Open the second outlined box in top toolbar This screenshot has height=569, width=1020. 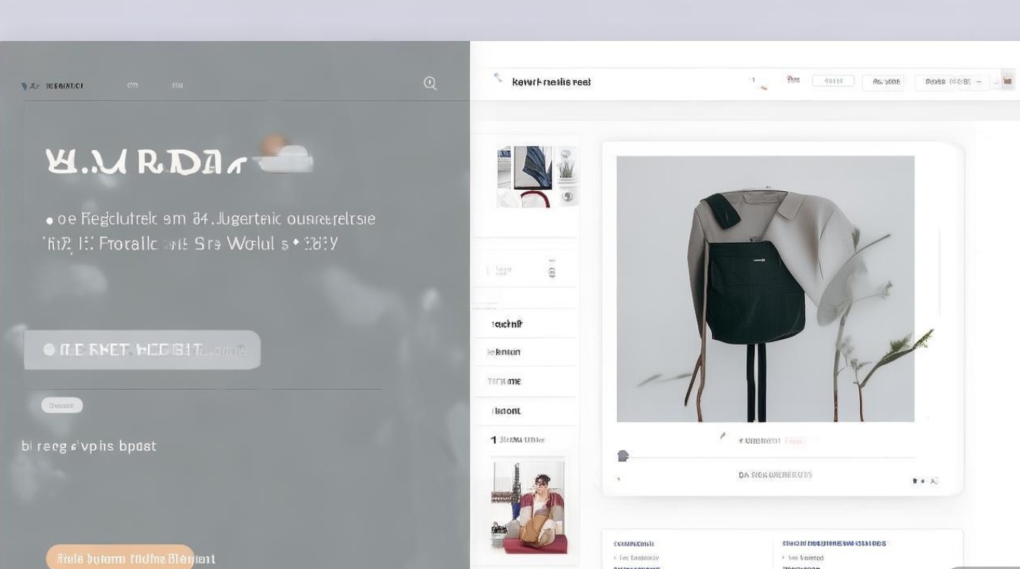[x=883, y=82]
